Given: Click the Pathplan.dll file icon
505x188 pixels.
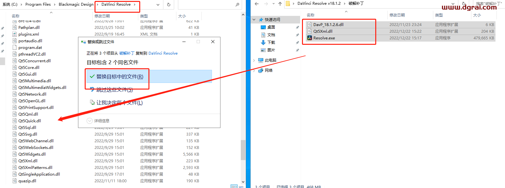Looking at the screenshot, I should tap(15, 27).
